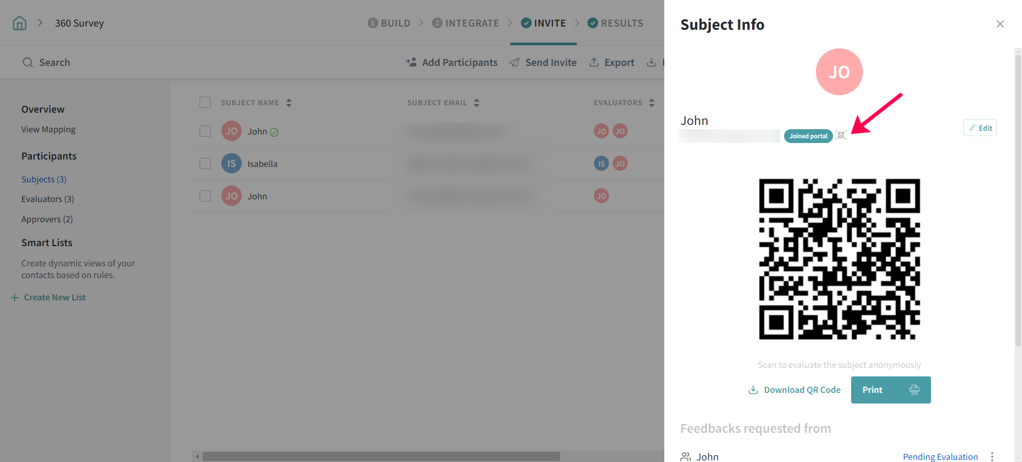Sort by Evaluators column arrows
This screenshot has height=462, width=1022.
click(x=652, y=103)
